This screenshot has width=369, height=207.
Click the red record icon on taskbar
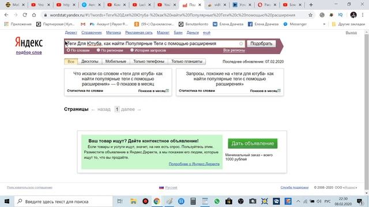click(145, 201)
